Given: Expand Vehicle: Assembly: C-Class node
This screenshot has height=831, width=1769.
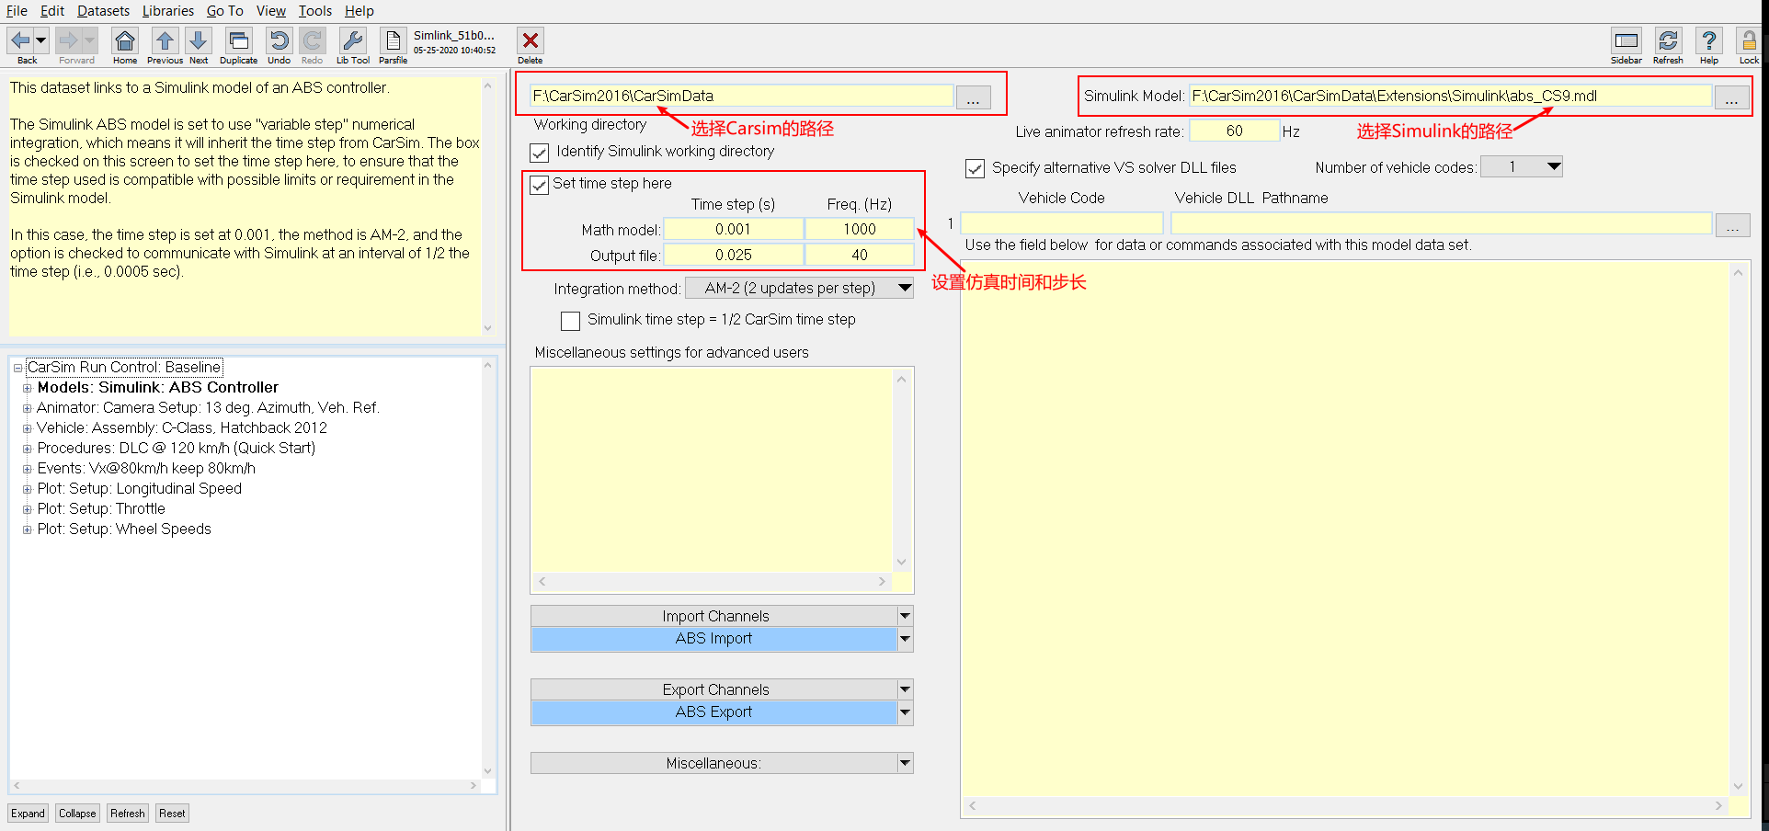Looking at the screenshot, I should (27, 428).
